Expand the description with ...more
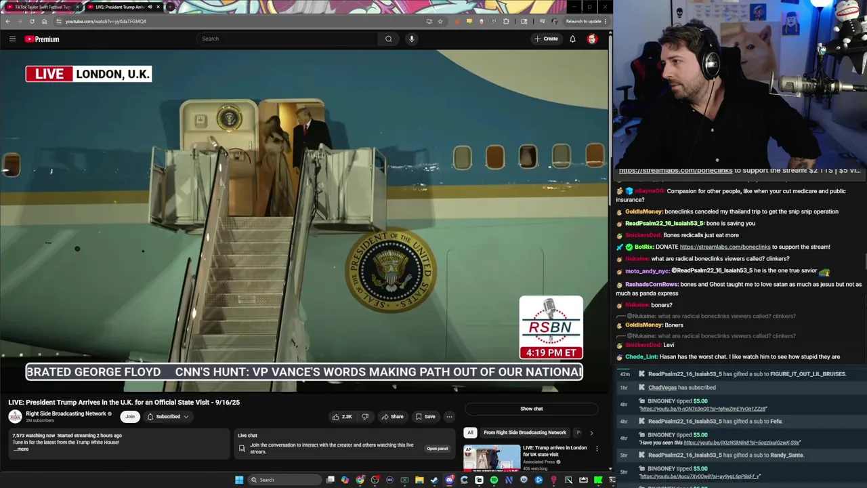This screenshot has width=867, height=488. click(x=21, y=449)
